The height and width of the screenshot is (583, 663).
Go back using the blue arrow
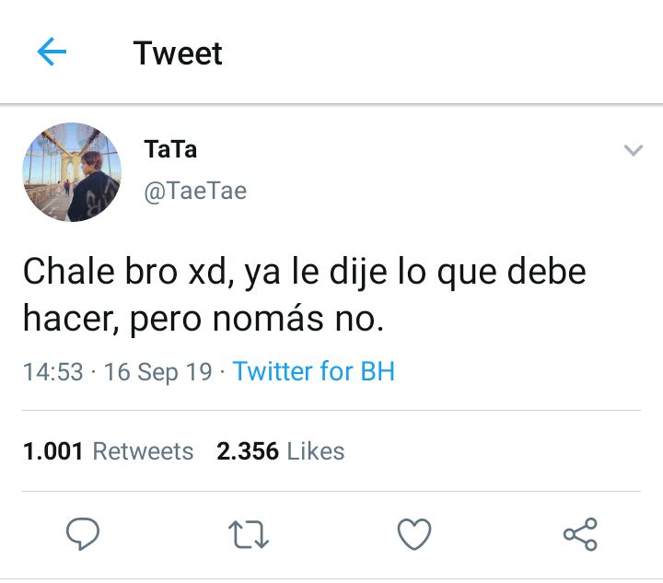[x=52, y=52]
